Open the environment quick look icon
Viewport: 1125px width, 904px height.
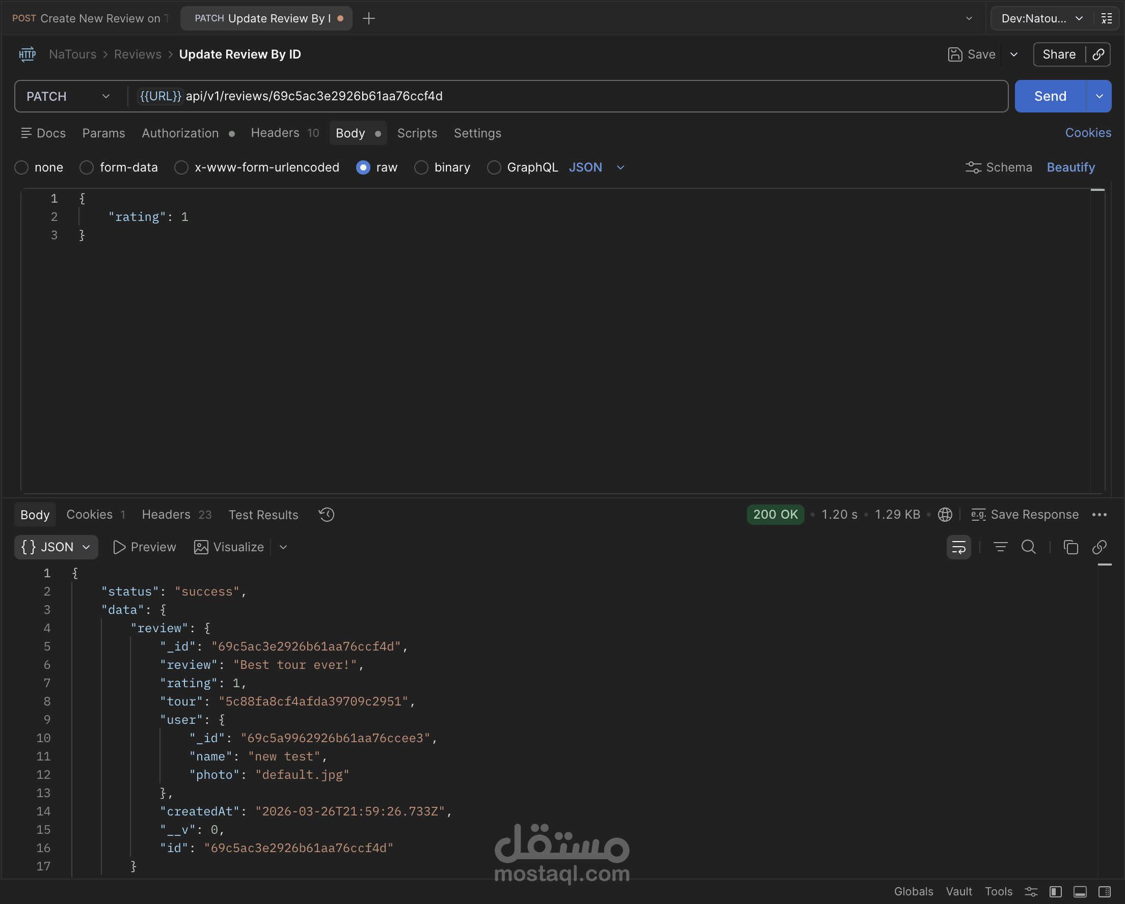pyautogui.click(x=1106, y=18)
